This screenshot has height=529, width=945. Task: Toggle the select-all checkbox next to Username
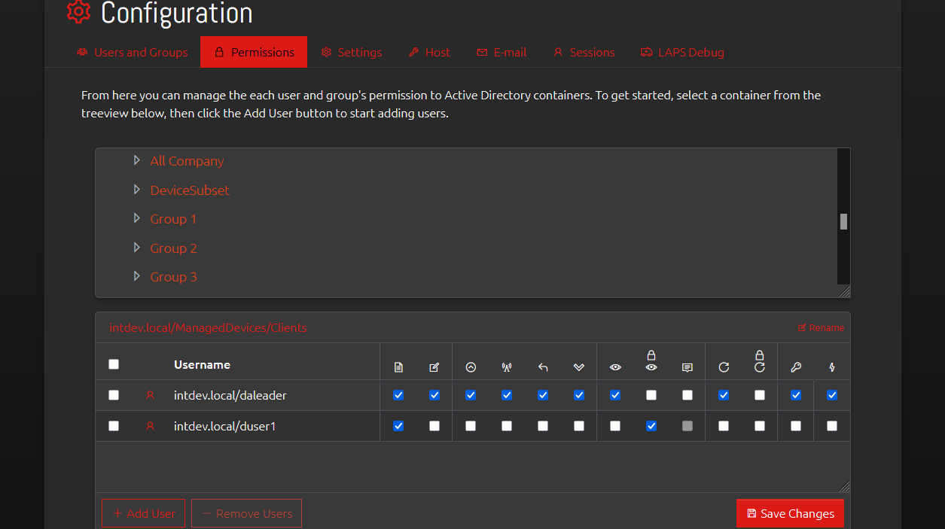coord(114,364)
